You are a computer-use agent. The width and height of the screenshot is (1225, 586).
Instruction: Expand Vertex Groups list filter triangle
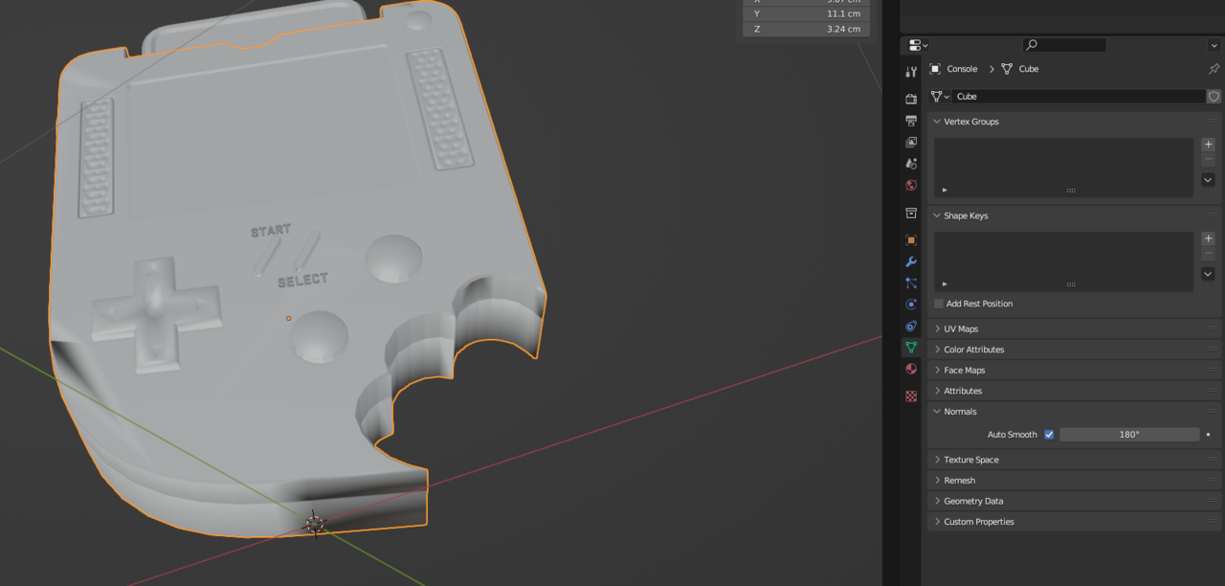click(x=945, y=190)
